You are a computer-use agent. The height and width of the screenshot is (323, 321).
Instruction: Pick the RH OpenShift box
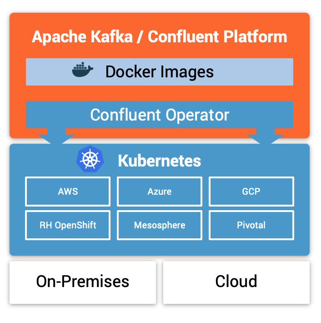pyautogui.click(x=68, y=225)
